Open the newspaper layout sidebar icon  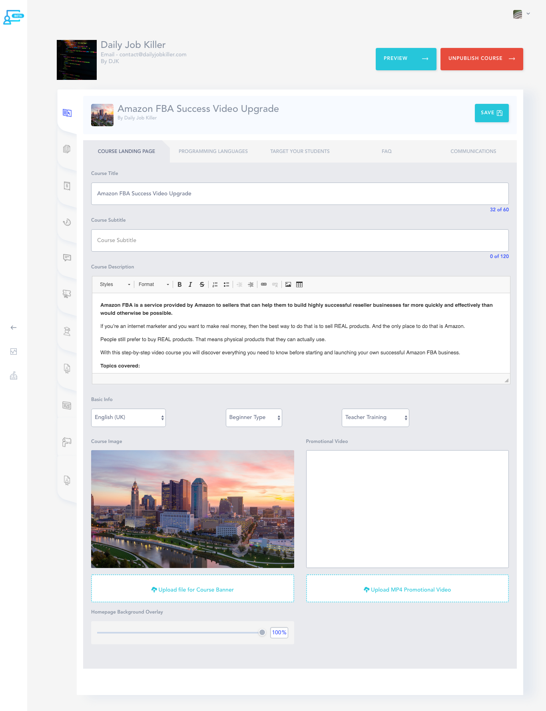pyautogui.click(x=67, y=405)
